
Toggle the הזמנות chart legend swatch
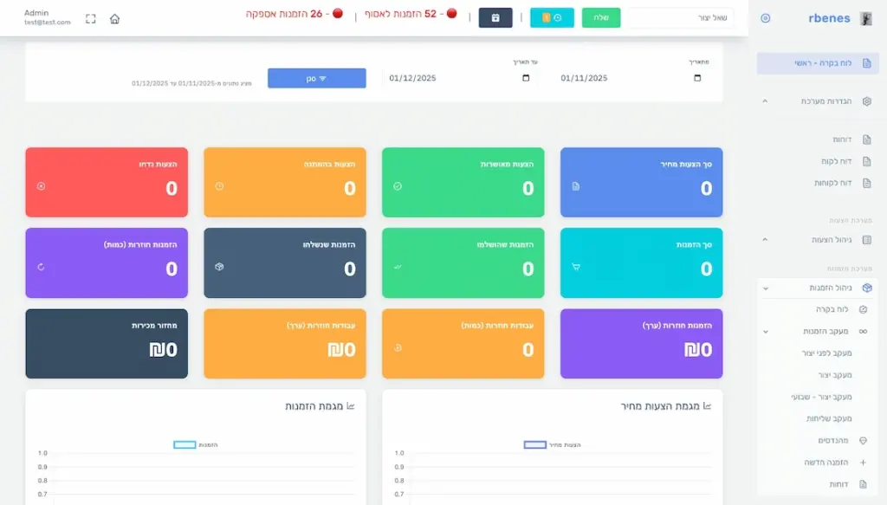[x=185, y=444]
